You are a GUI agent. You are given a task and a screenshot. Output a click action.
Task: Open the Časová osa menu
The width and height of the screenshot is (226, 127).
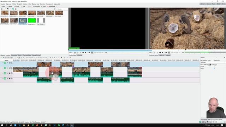click(x=35, y=4)
